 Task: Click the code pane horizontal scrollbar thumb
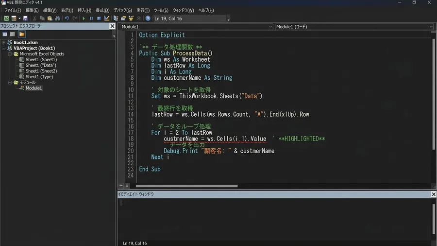pos(186,186)
